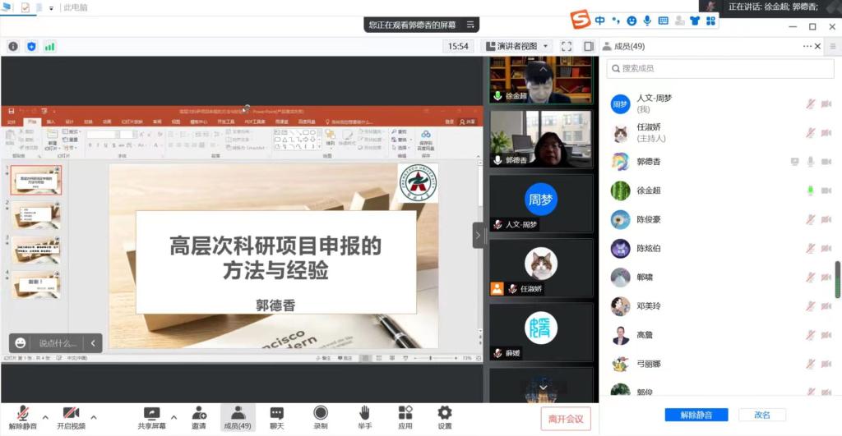This screenshot has width=842, height=436.
Task: Open the meeting info icon in top bar
Action: (x=13, y=46)
